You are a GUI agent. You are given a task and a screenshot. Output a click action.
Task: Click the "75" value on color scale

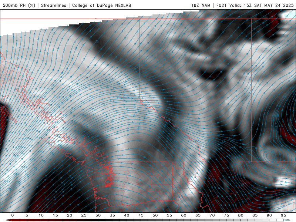click(226, 215)
